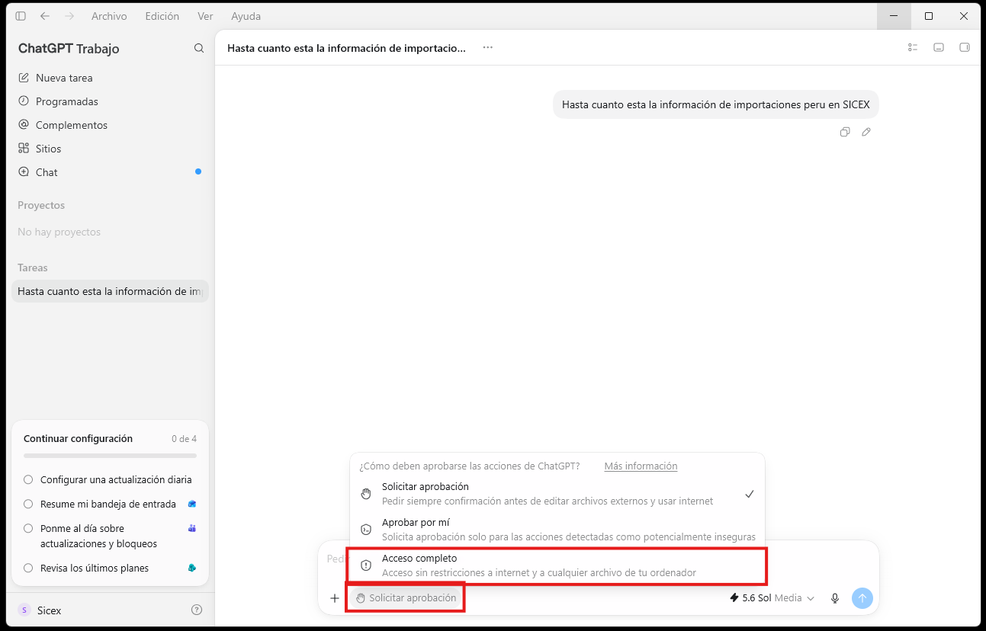Open the Edición menu

[x=162, y=16]
